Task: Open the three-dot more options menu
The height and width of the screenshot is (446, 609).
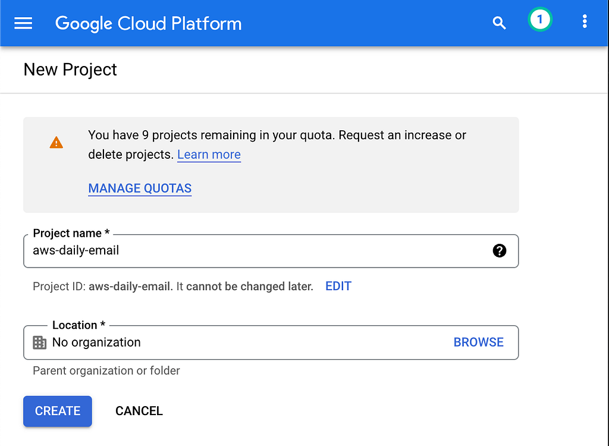Action: 585,21
